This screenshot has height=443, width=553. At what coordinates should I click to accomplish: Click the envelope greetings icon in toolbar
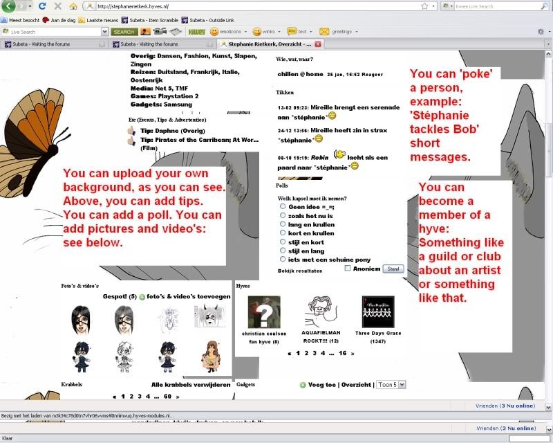pos(324,32)
